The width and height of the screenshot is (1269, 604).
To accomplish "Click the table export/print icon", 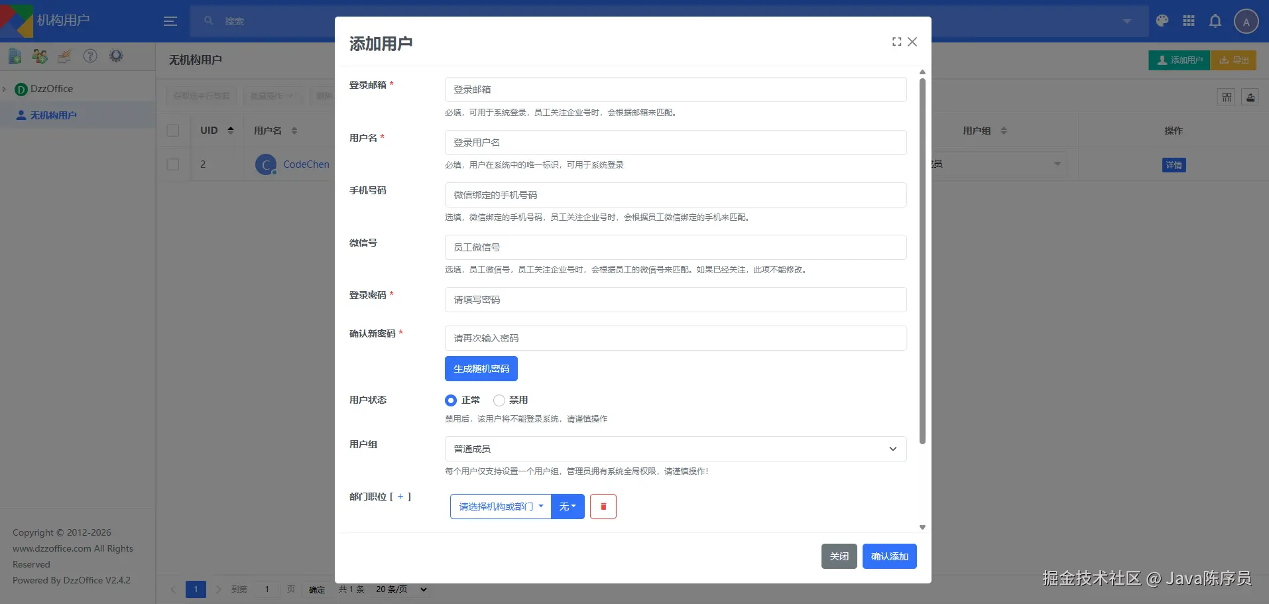I will pyautogui.click(x=1250, y=97).
